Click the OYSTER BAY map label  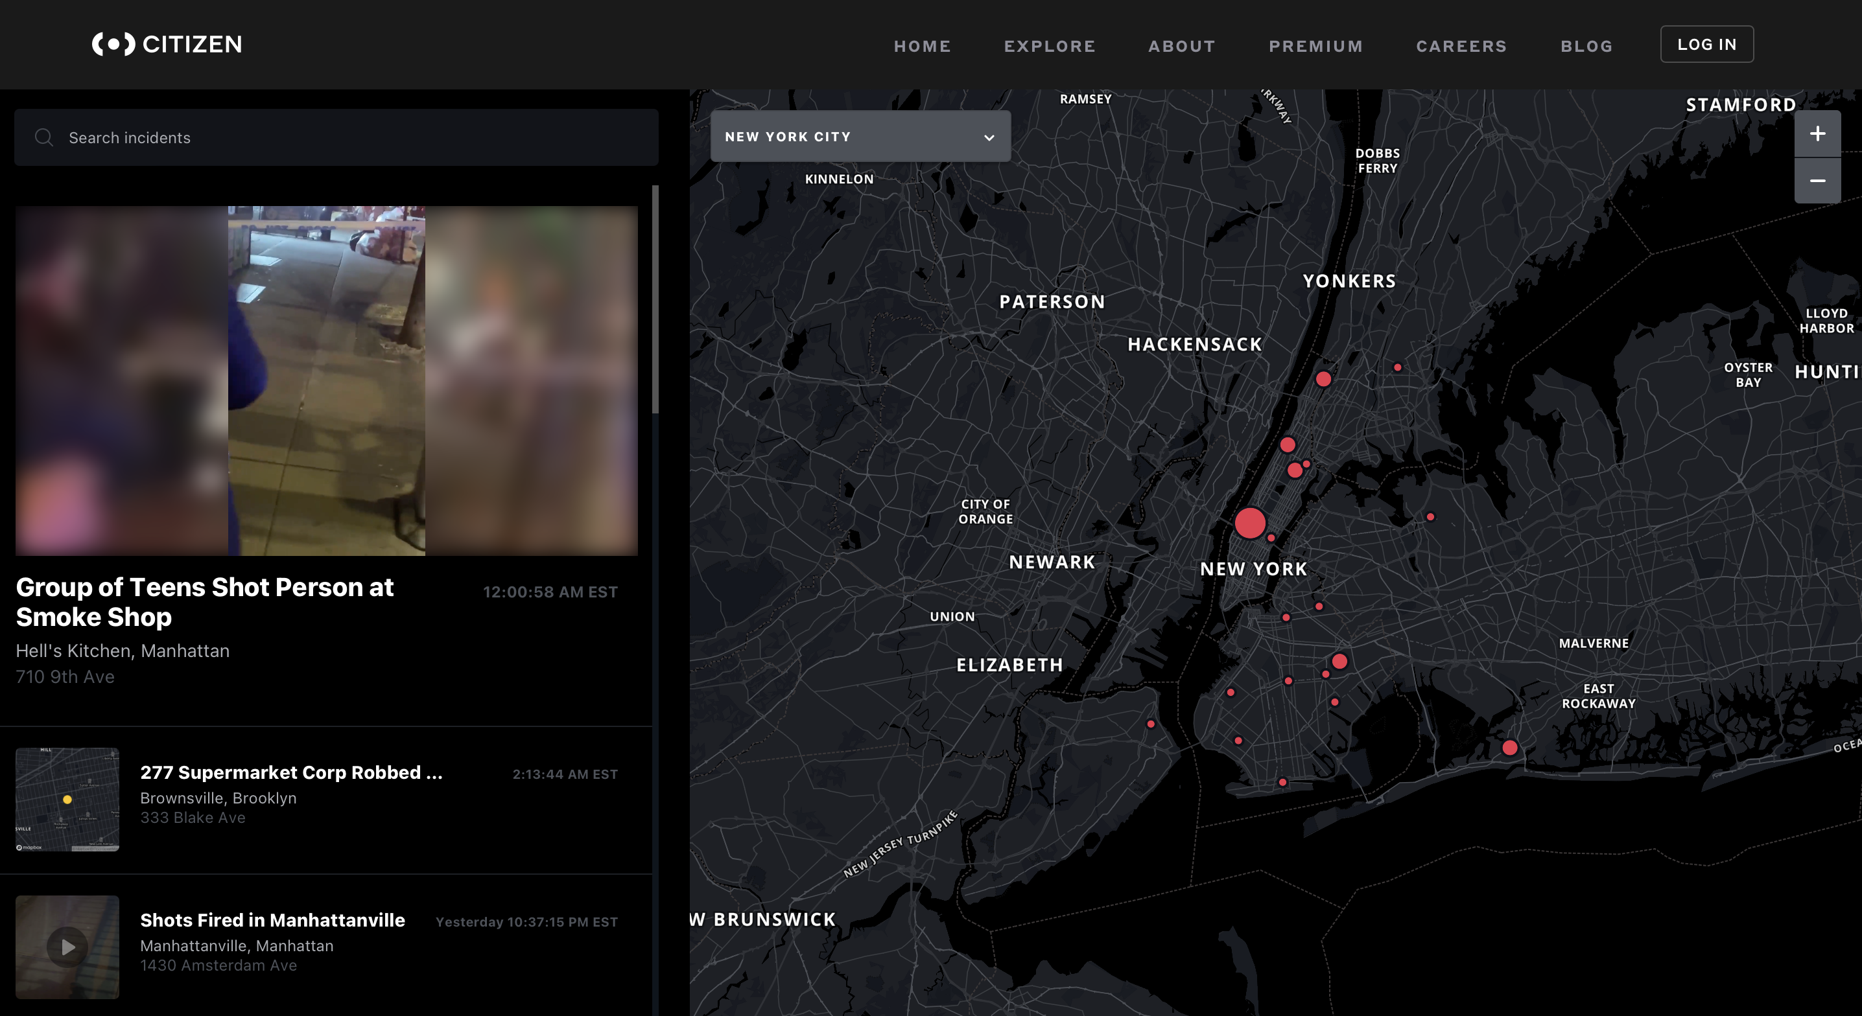[x=1748, y=375]
